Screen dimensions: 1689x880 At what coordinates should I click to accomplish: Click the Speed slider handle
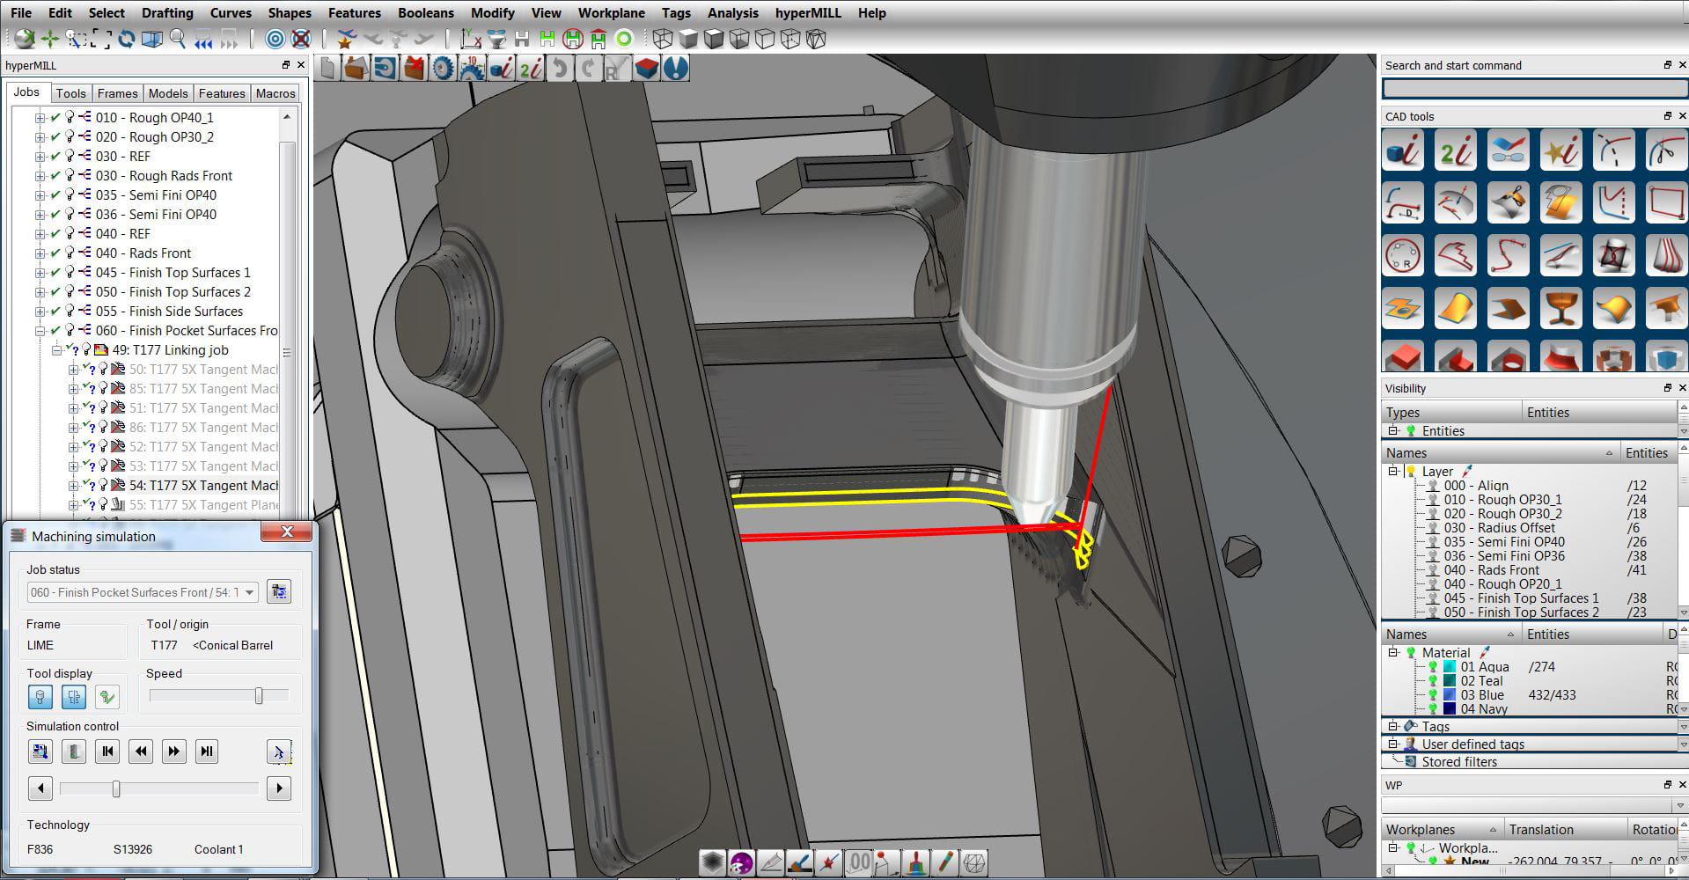[x=259, y=696]
